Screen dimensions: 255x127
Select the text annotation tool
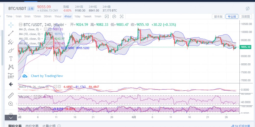(11, 59)
